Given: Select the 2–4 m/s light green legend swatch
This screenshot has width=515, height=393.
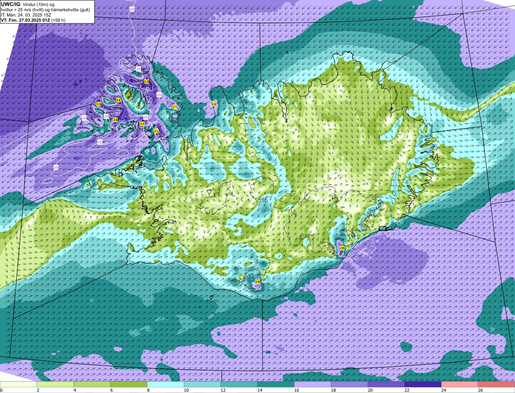Looking at the screenshot, I should 55,385.
